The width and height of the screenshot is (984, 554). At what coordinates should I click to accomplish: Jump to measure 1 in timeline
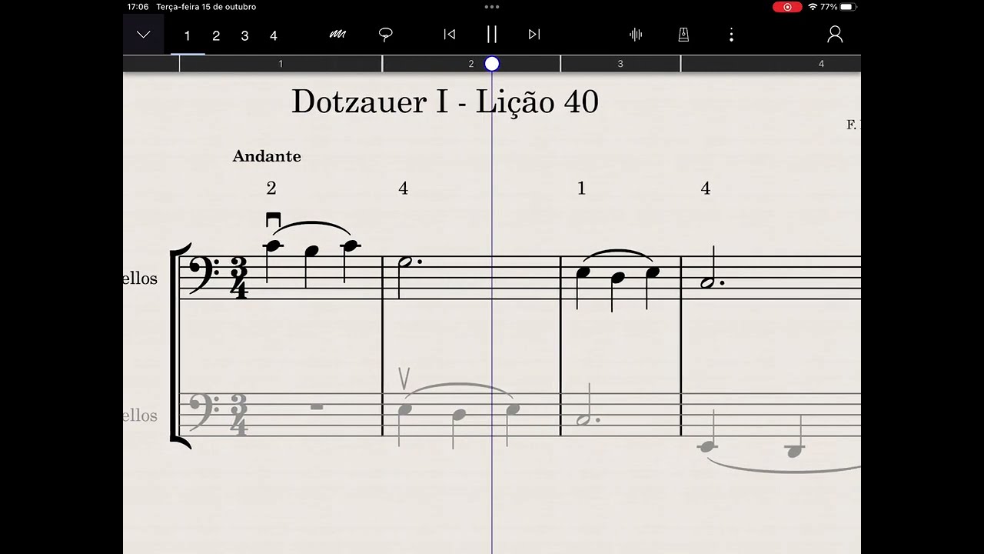coord(281,64)
